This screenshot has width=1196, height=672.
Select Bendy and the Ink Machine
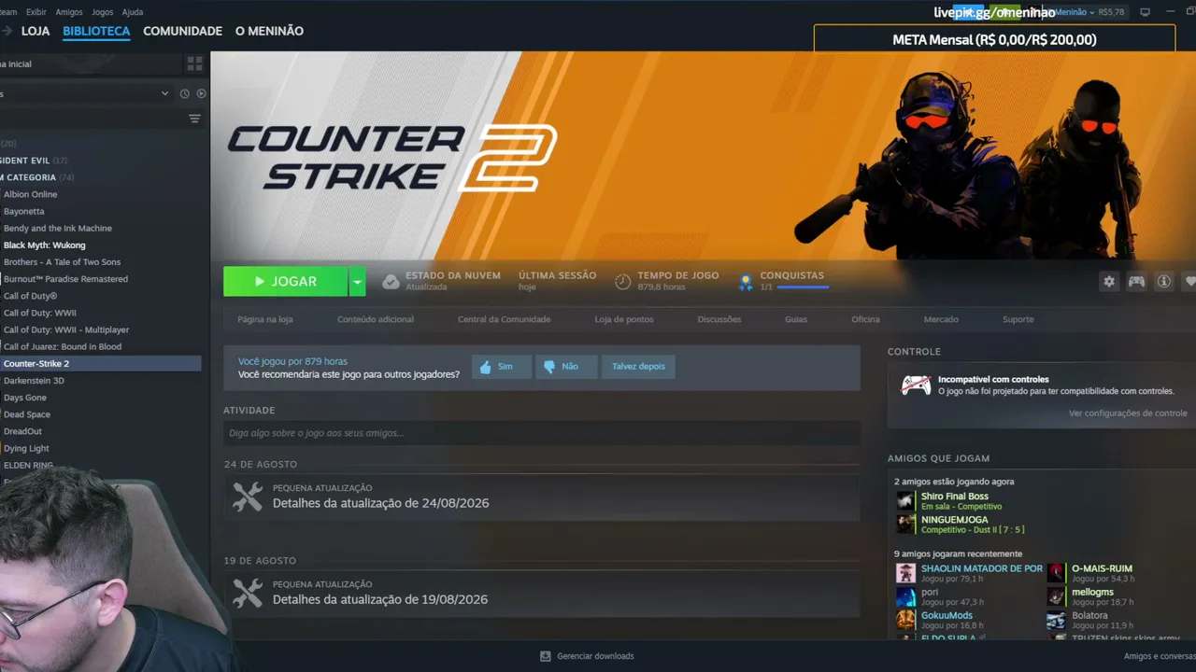tap(58, 229)
